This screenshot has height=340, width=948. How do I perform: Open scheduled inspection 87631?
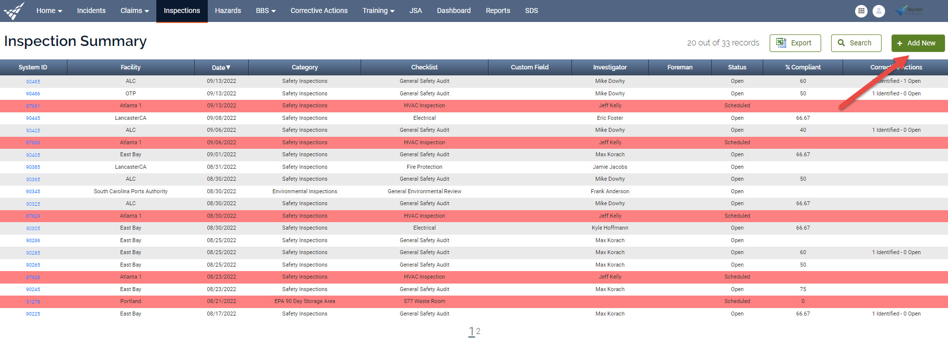(x=33, y=106)
